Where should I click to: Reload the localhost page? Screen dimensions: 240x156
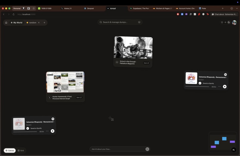click(14, 14)
